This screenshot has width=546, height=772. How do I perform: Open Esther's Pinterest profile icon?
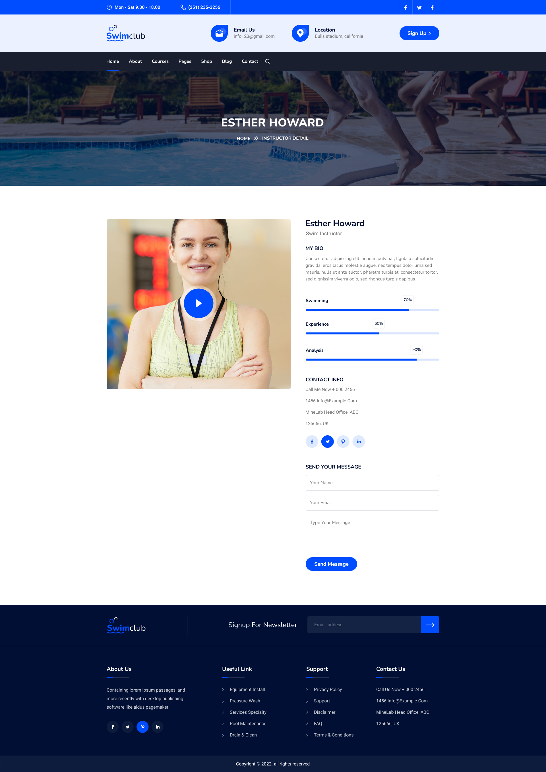click(x=343, y=442)
